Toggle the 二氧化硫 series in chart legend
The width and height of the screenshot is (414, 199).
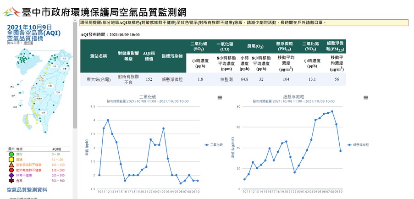[x=214, y=145]
